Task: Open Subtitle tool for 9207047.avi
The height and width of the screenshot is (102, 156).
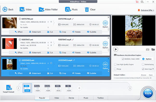Action: pyautogui.click(x=92, y=53)
